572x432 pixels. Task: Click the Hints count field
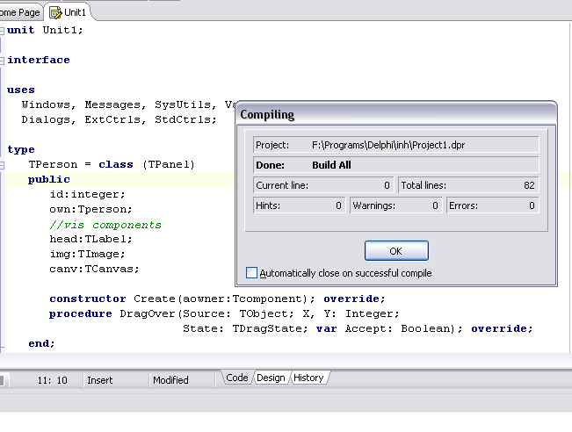click(x=299, y=205)
